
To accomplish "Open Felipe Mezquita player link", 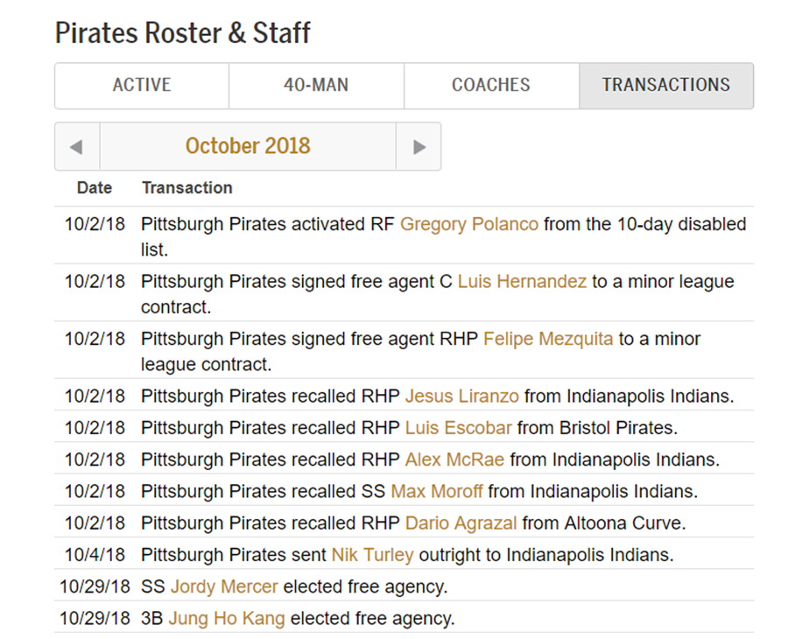I will 548,339.
